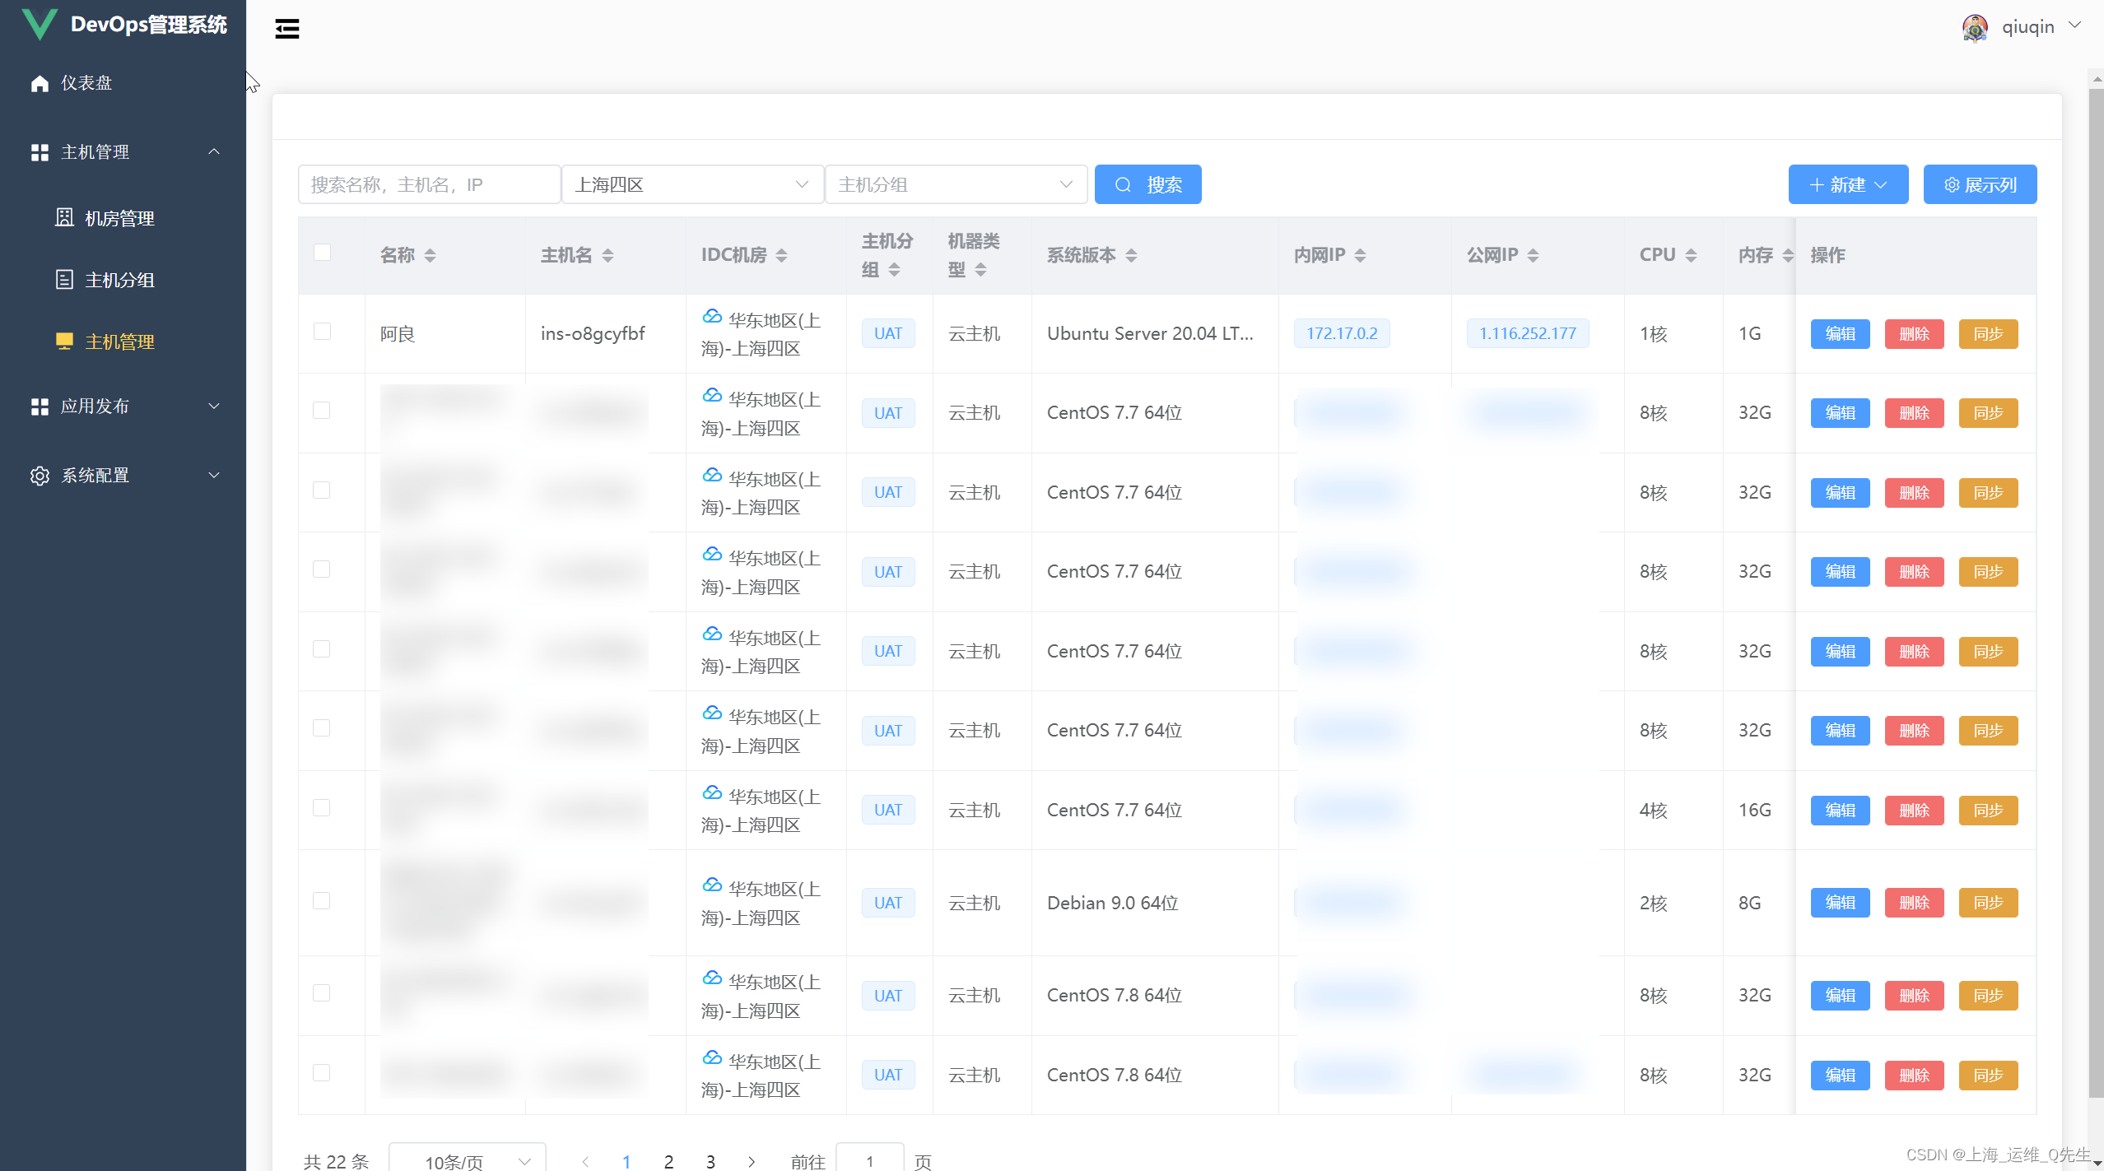
Task: Select all hosts via the header checkbox
Action: pos(322,253)
